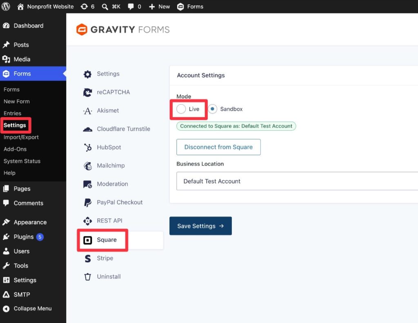This screenshot has height=323, width=418.
Task: Click the PayPal P icon
Action: [87, 203]
